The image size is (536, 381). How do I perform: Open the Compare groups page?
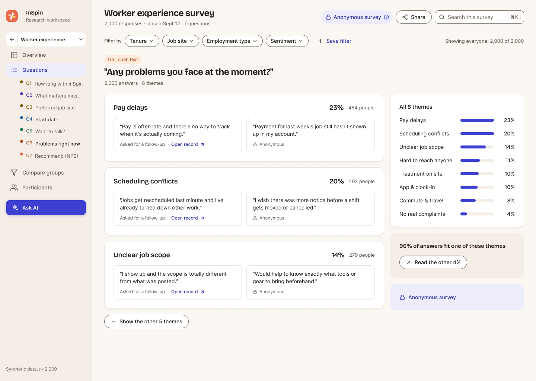(x=46, y=173)
